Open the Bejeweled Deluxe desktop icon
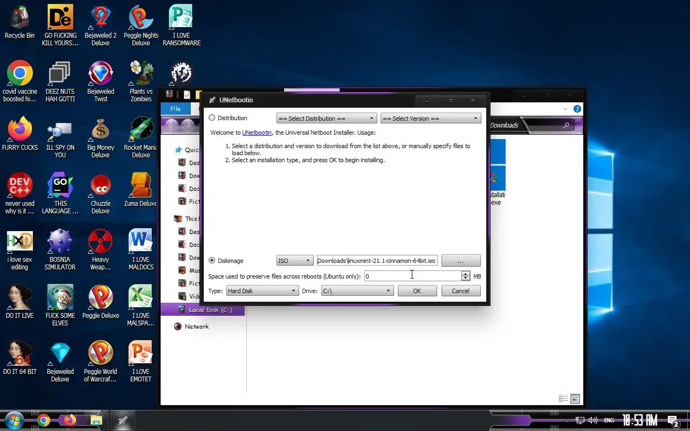The height and width of the screenshot is (431, 690). 60,362
